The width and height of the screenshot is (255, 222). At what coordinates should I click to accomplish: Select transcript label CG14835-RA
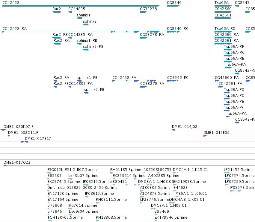pyautogui.click(x=80, y=35)
